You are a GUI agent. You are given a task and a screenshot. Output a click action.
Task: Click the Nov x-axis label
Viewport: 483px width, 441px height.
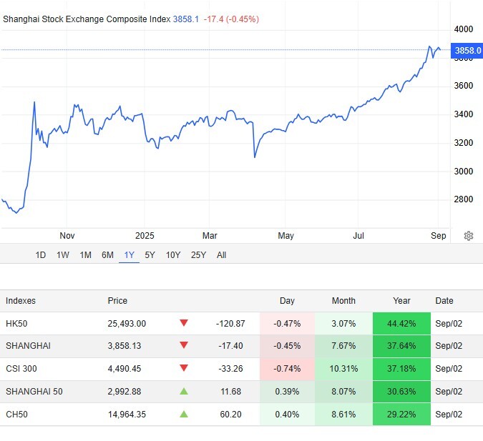point(67,236)
